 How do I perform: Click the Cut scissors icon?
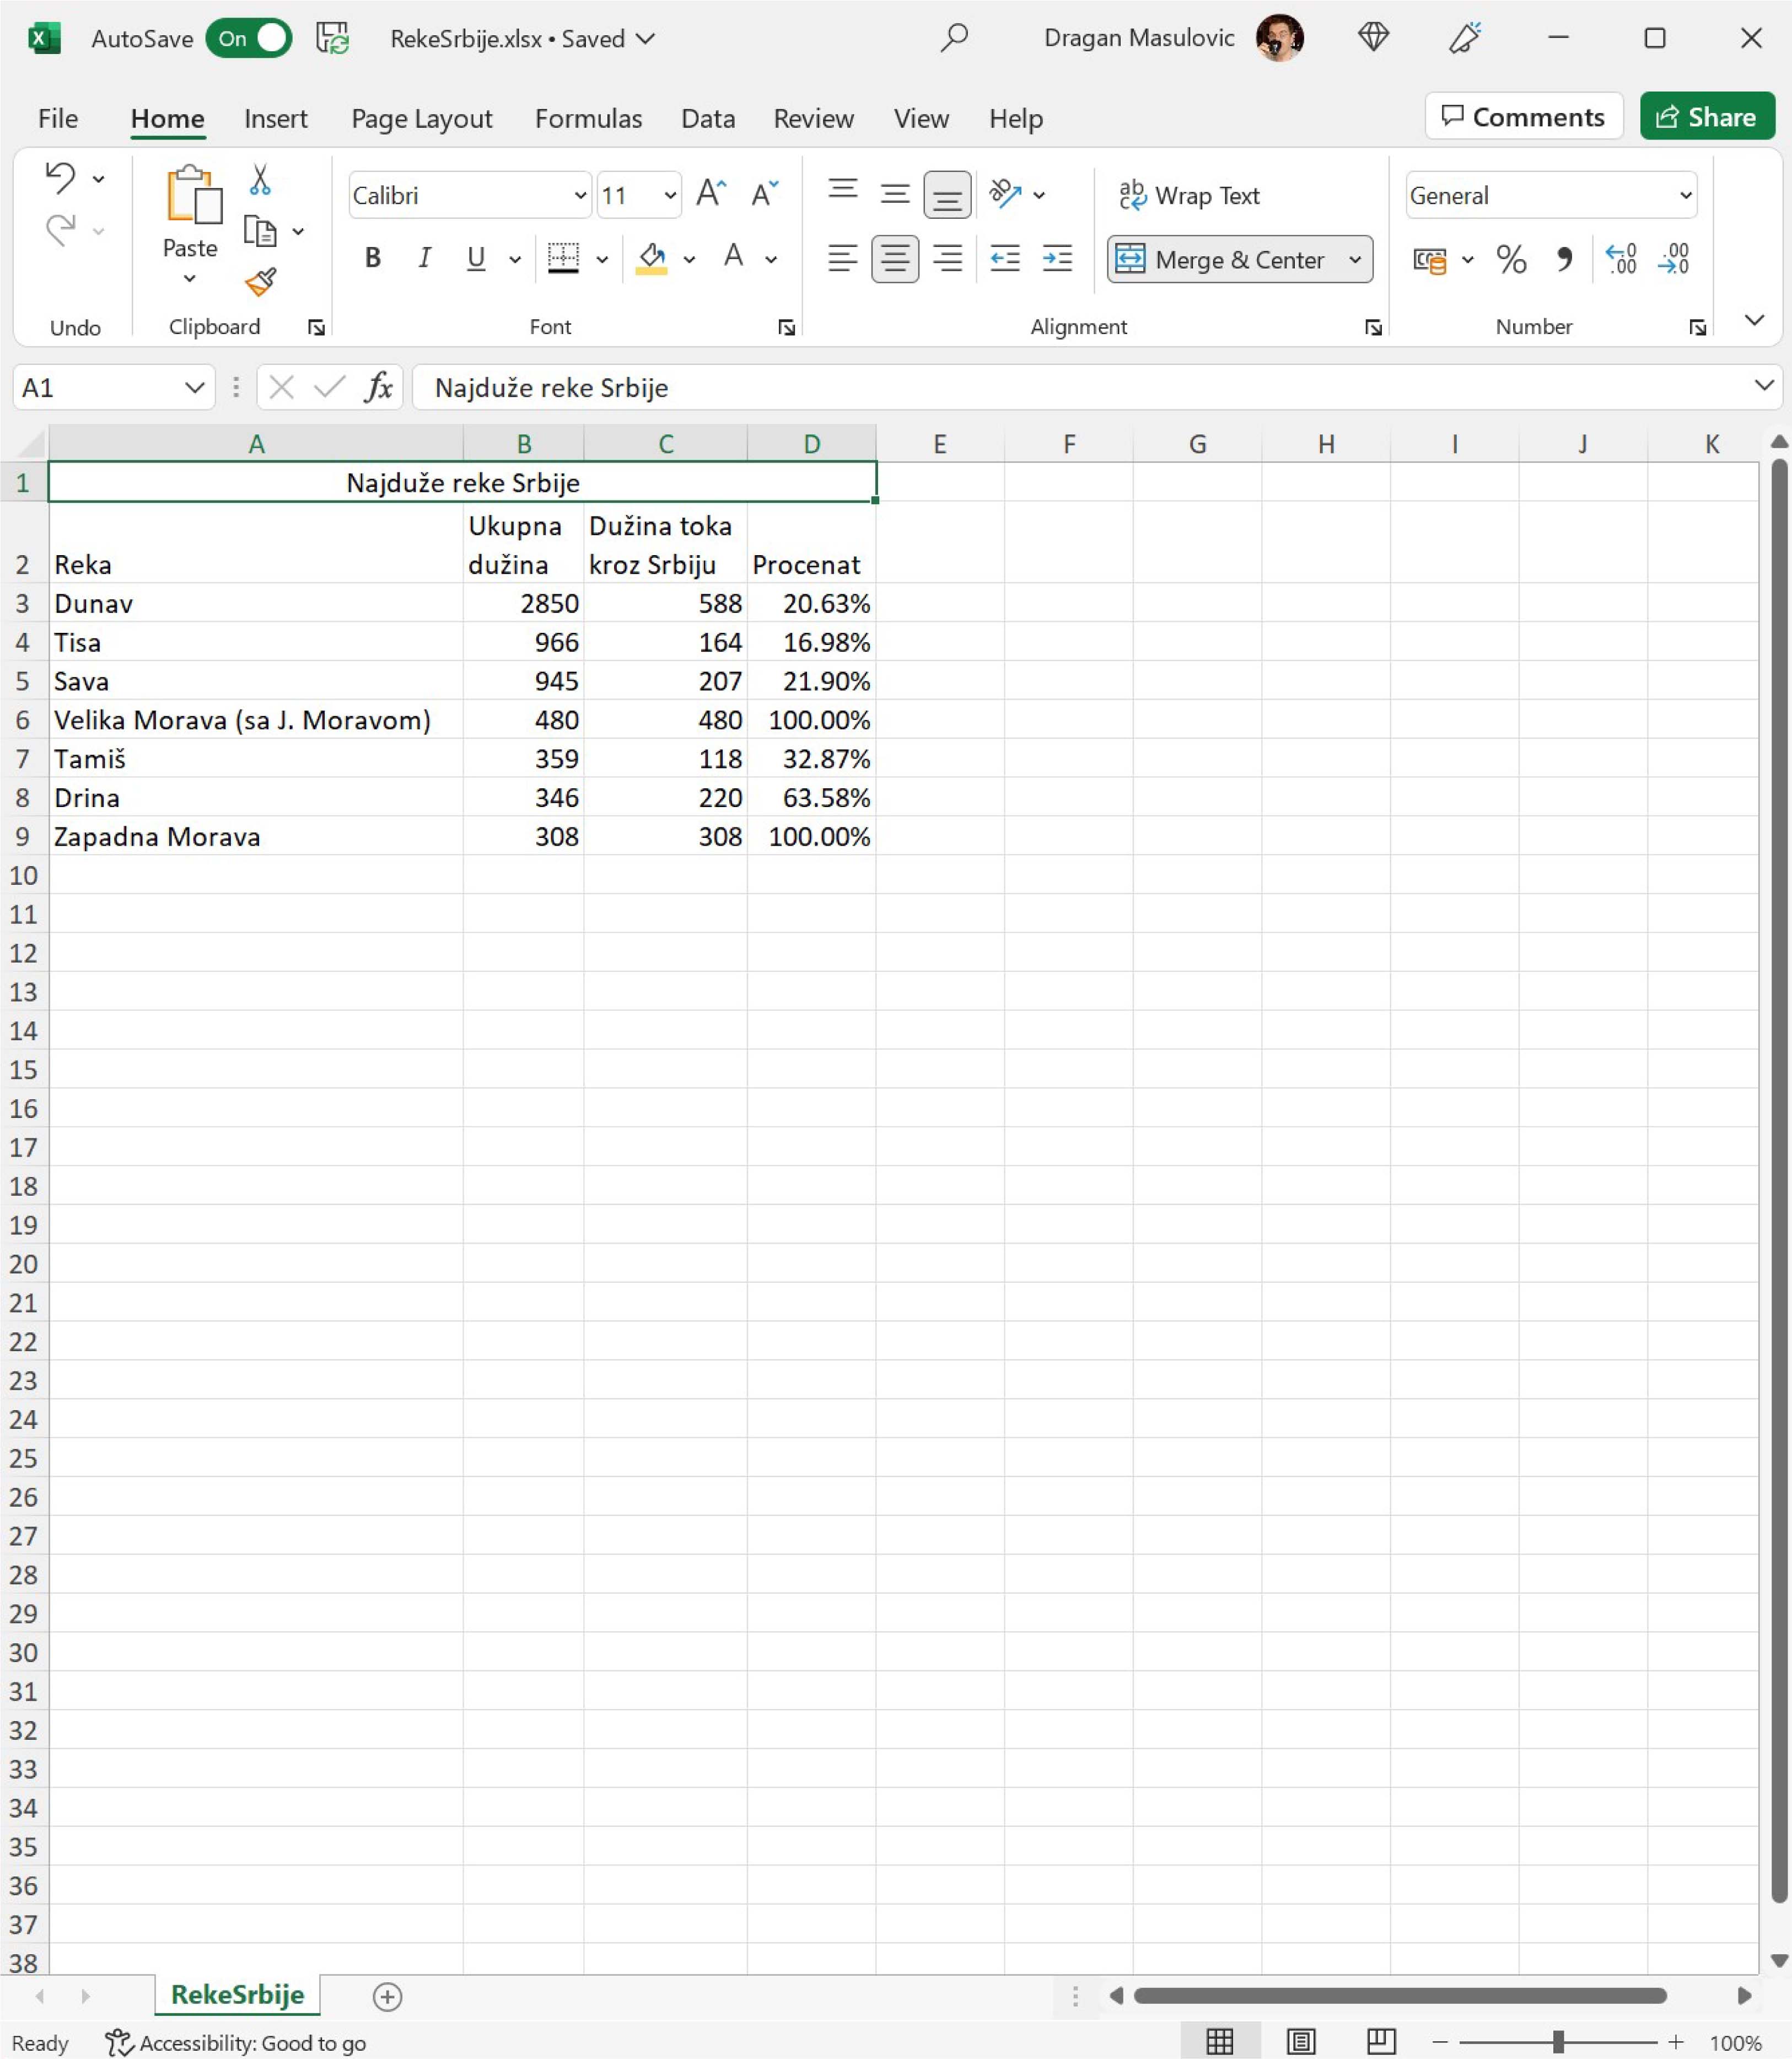coord(260,180)
